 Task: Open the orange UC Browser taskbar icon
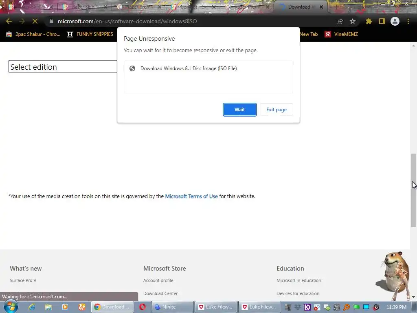point(81,307)
